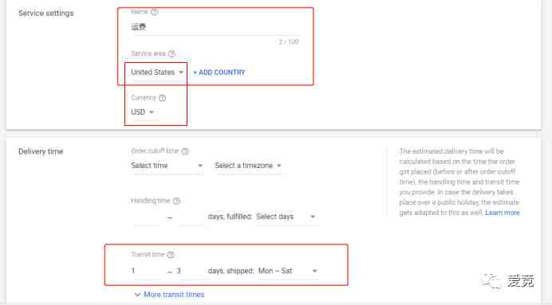Image resolution: width=552 pixels, height=305 pixels.
Task: Open the Select time dropdown
Action: 167,166
